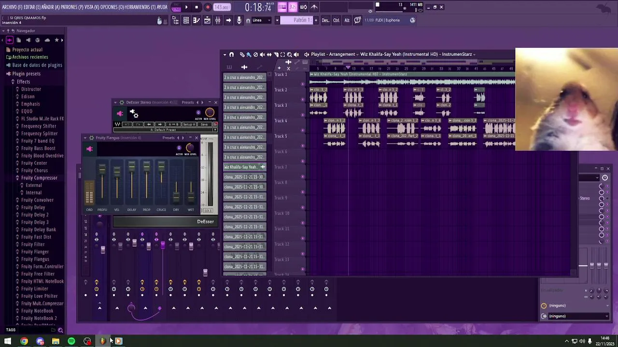Screen dimensions: 618x347
Task: Toggle the Pat/Song mode switch
Action: 176,7
